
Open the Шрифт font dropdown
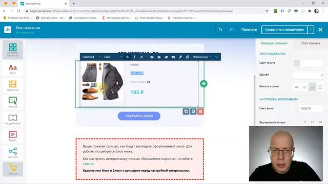[x=309, y=75]
